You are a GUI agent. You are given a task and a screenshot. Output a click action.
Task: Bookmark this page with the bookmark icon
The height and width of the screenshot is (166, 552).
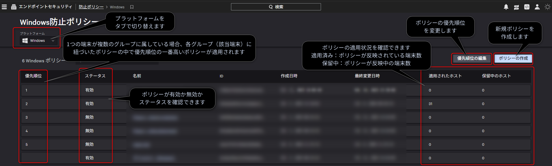pos(132,7)
